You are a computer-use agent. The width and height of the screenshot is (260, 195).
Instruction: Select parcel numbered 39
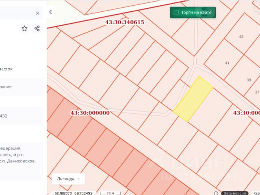[249, 80]
